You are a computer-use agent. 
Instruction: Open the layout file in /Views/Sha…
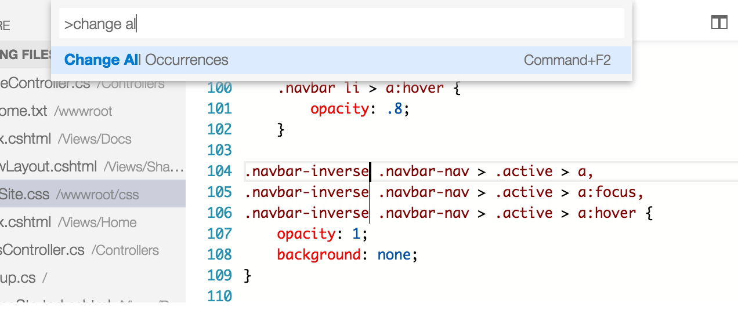pos(93,167)
